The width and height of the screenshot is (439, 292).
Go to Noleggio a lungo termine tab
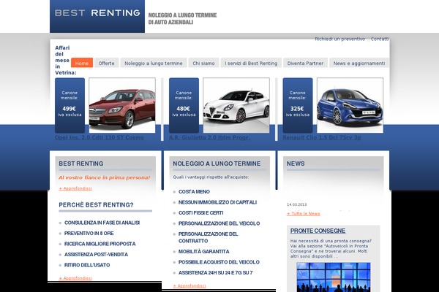click(154, 64)
